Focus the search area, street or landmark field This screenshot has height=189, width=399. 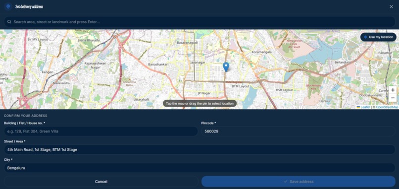point(199,22)
